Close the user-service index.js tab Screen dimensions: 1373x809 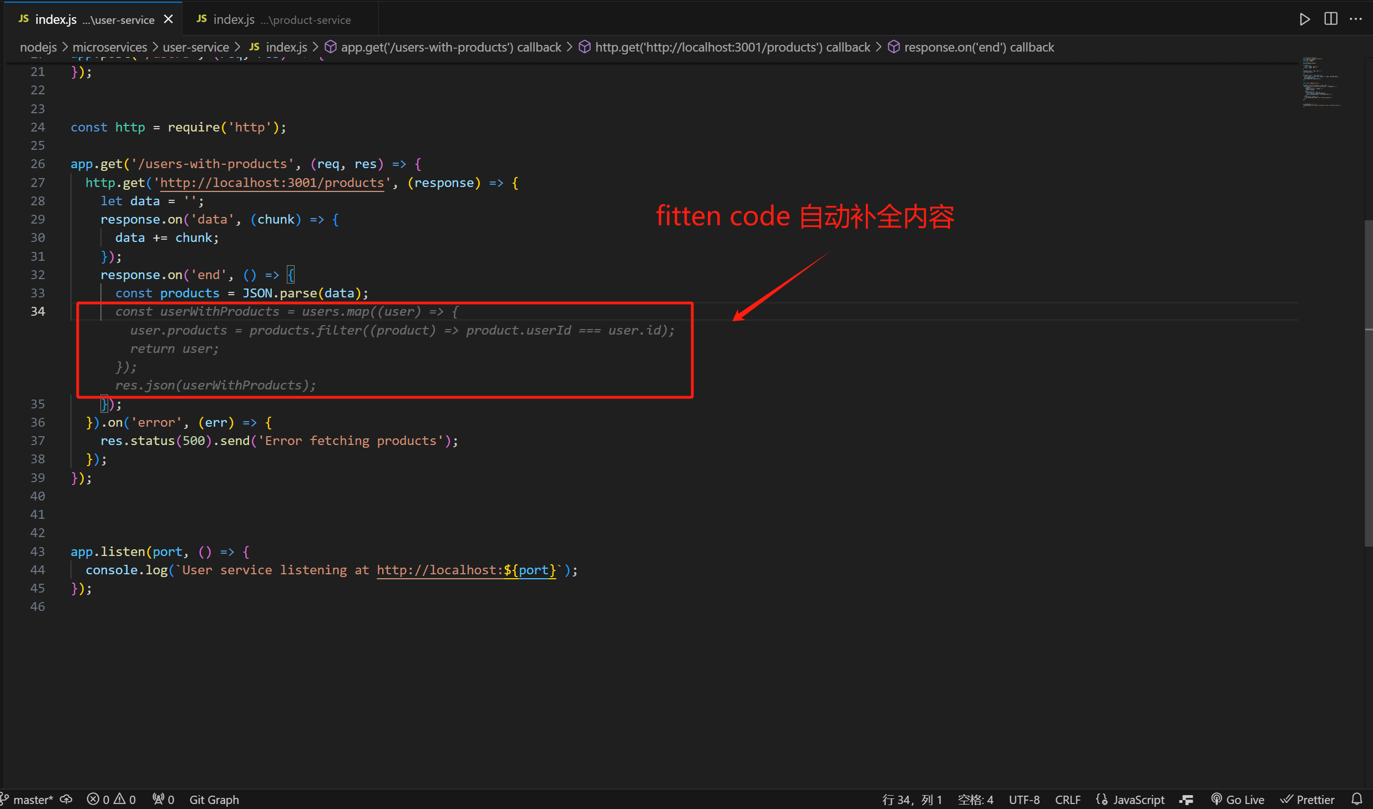(169, 19)
